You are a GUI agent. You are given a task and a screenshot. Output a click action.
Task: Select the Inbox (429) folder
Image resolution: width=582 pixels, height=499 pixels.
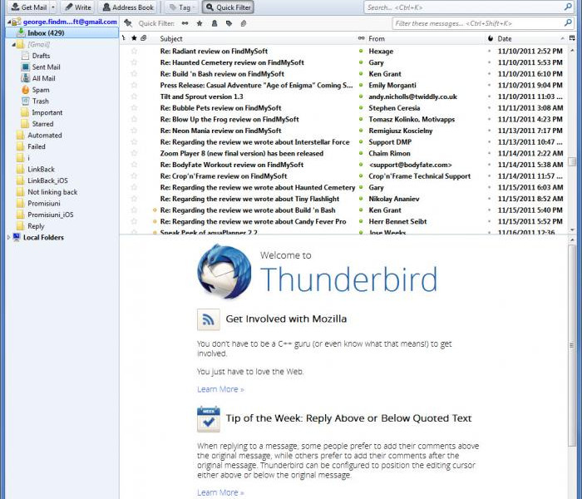point(62,33)
